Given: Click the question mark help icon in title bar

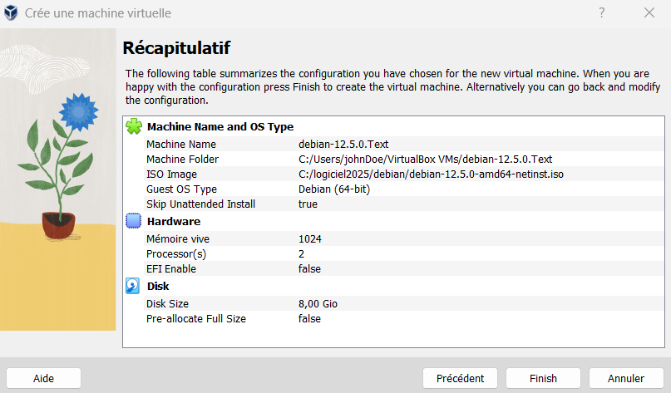Looking at the screenshot, I should pos(602,12).
